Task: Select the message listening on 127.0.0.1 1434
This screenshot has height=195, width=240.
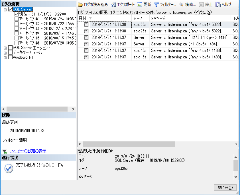Action: (190, 37)
